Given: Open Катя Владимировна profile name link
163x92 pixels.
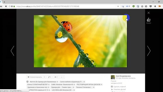Looking at the screenshot, I should pos(123,76).
